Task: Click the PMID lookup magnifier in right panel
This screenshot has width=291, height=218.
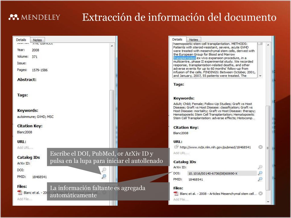Action: click(260, 179)
